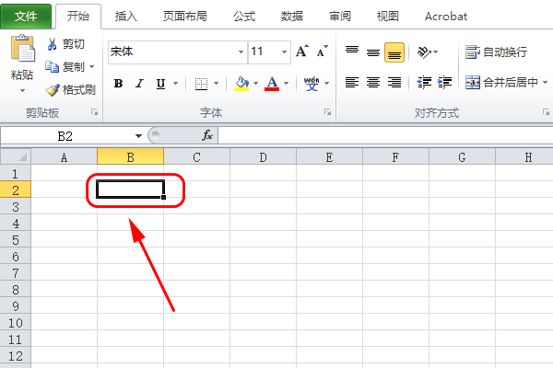Toggle underline formatting

coord(160,84)
